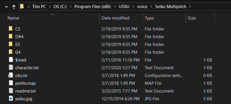The height and width of the screenshot is (104, 231).
Task: Sort by Date modified column header
Action: pyautogui.click(x=121, y=18)
